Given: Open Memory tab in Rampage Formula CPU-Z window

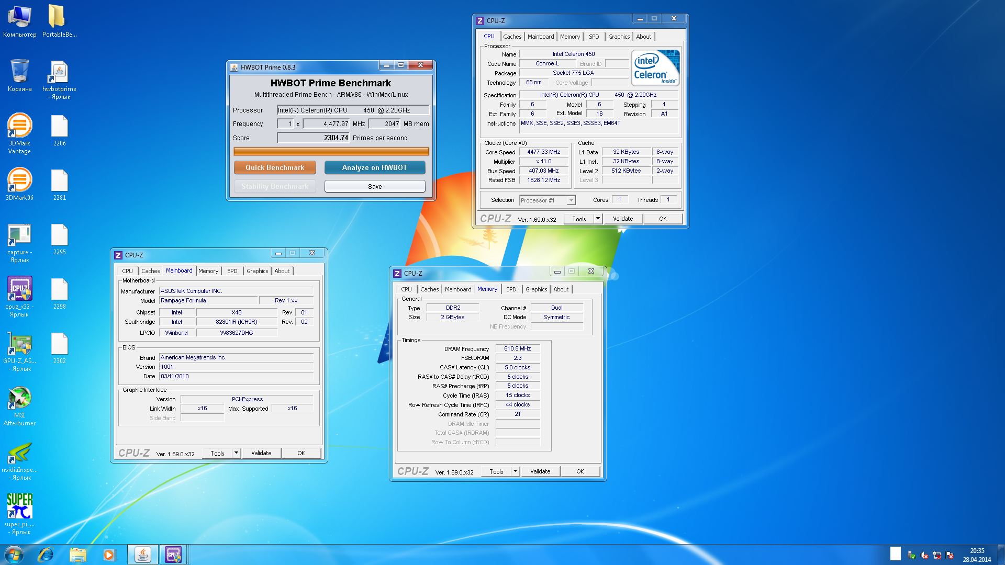Looking at the screenshot, I should click(x=208, y=271).
